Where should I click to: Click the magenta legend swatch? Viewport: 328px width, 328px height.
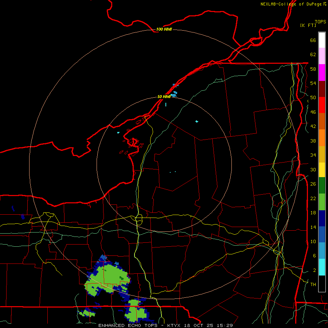click(322, 73)
